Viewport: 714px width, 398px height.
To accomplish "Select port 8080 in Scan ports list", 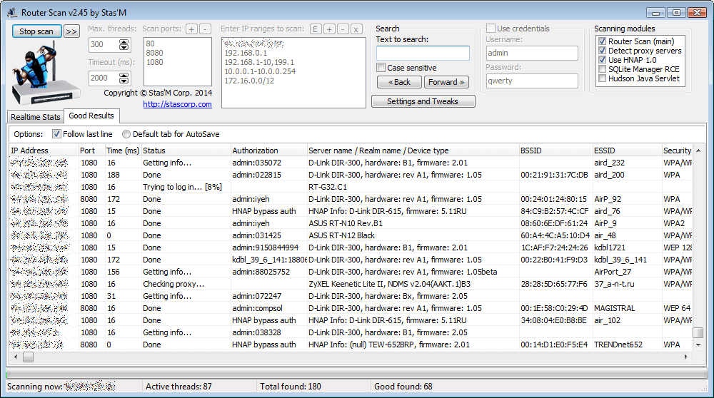I will [154, 53].
